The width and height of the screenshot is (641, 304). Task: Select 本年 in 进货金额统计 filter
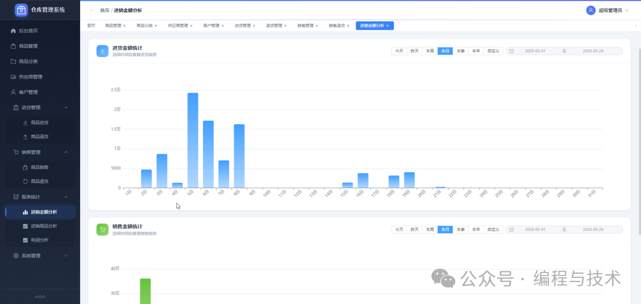476,51
